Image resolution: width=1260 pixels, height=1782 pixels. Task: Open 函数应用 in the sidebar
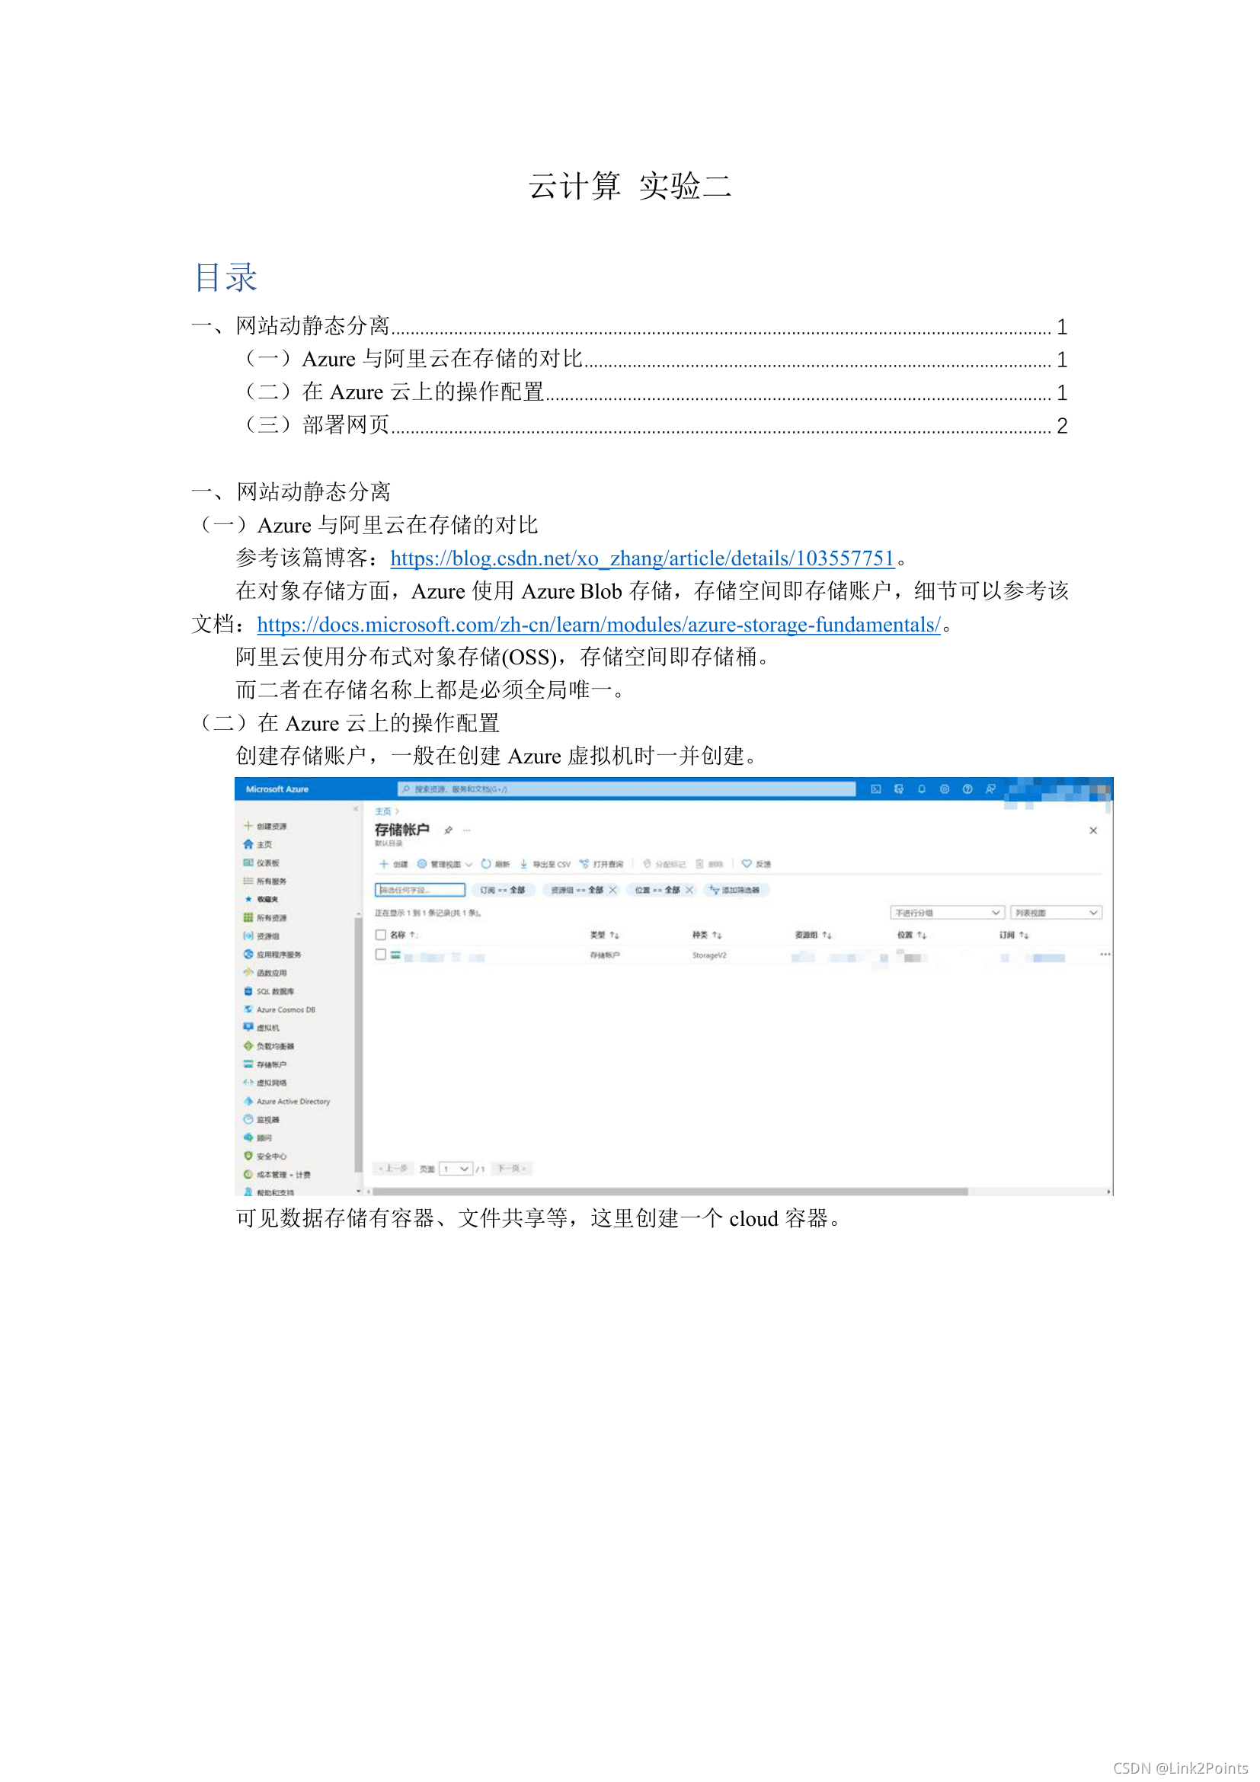[x=264, y=972]
